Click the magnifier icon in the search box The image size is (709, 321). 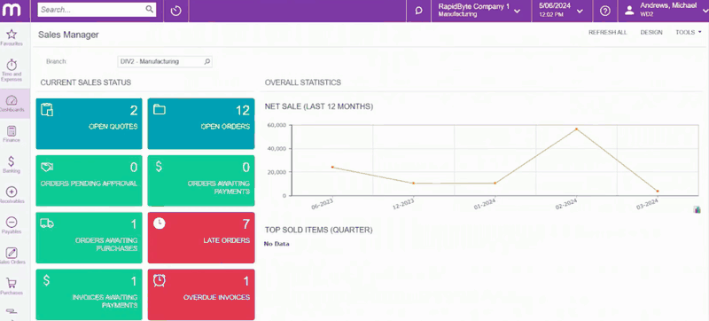click(x=149, y=9)
